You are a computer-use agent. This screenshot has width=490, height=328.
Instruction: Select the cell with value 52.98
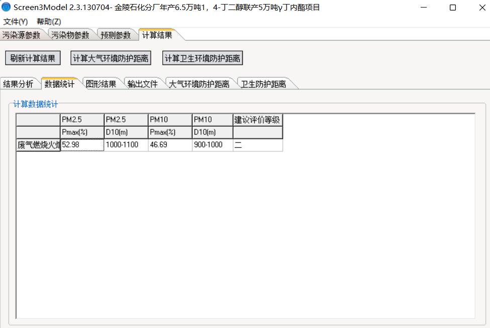pos(82,145)
